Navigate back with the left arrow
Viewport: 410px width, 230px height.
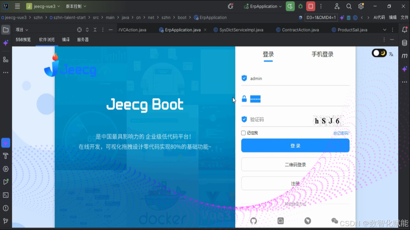point(362,17)
